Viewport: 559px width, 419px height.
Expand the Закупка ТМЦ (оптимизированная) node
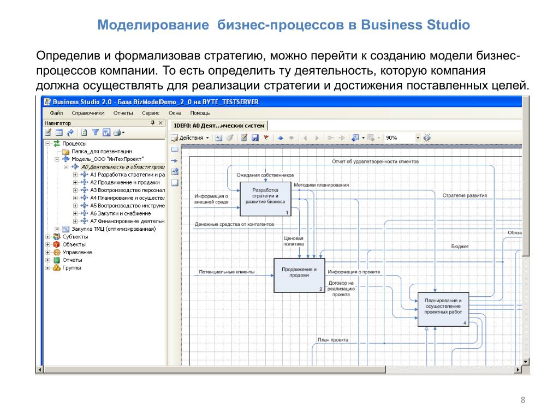pos(57,229)
